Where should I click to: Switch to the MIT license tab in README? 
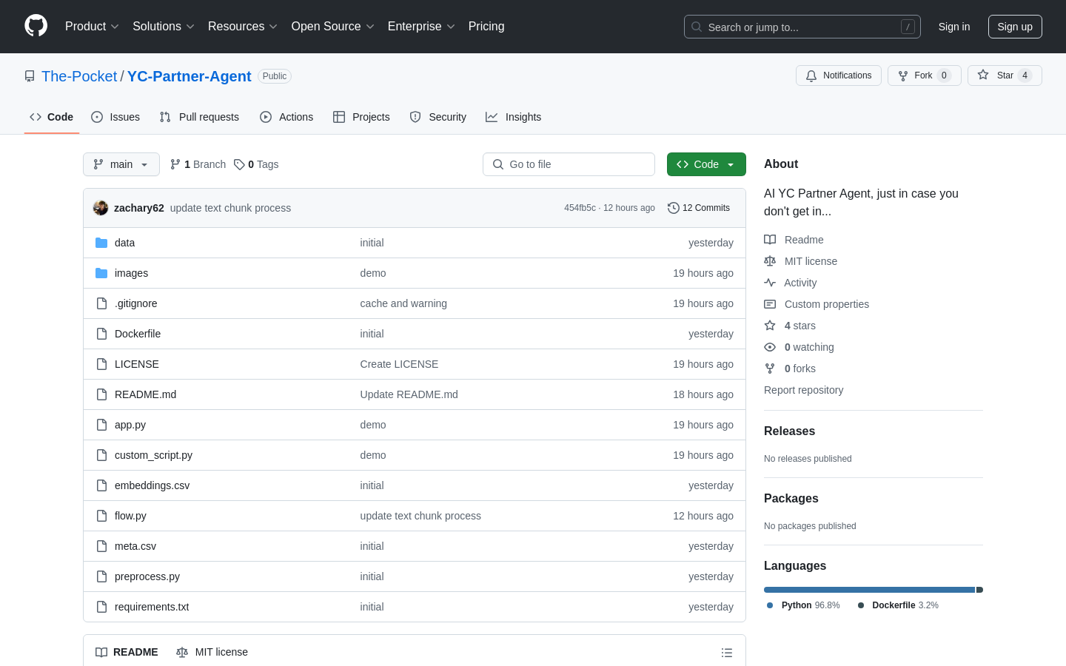click(x=212, y=652)
